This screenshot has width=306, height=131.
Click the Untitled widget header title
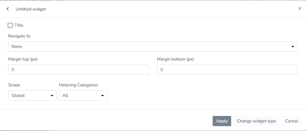[31, 9]
